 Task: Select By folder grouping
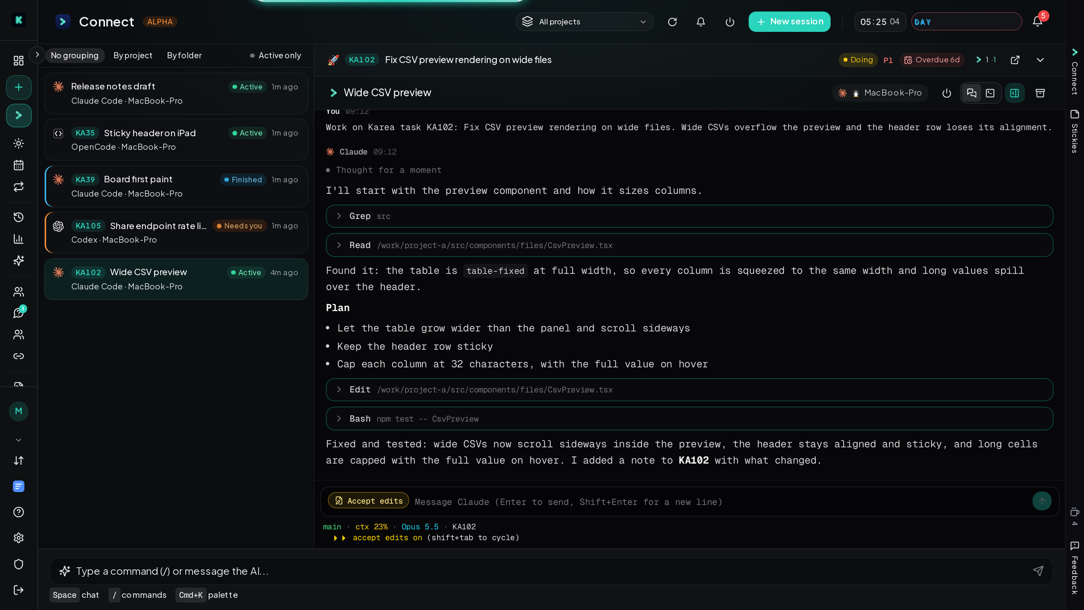coord(184,56)
